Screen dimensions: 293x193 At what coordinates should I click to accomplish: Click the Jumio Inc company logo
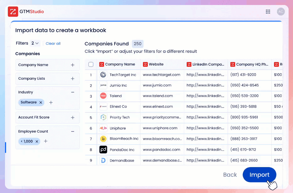coord(103,85)
